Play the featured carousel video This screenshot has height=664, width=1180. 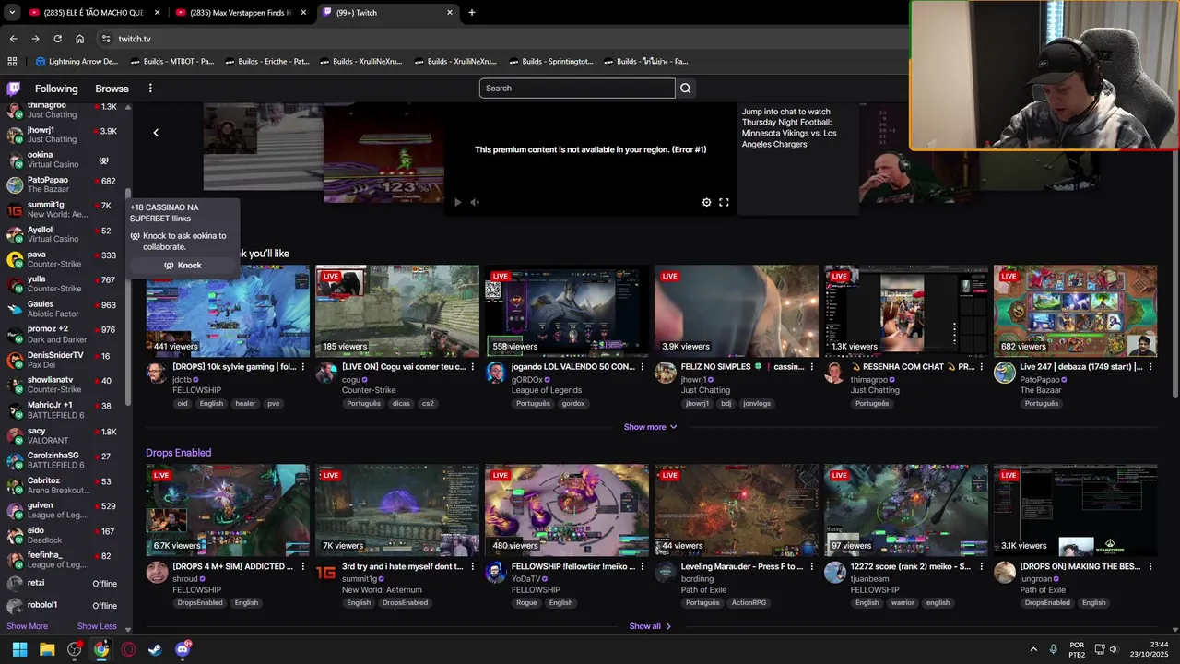[x=457, y=202]
